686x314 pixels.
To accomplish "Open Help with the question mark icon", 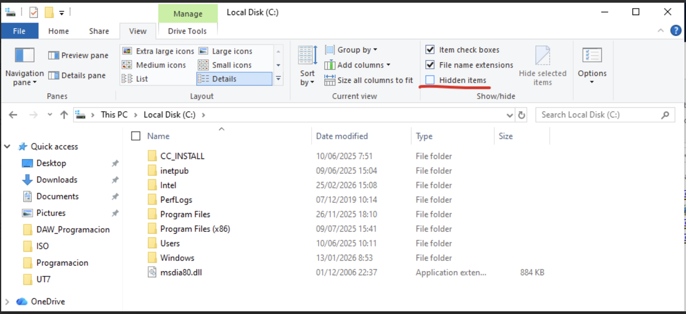I will point(676,31).
